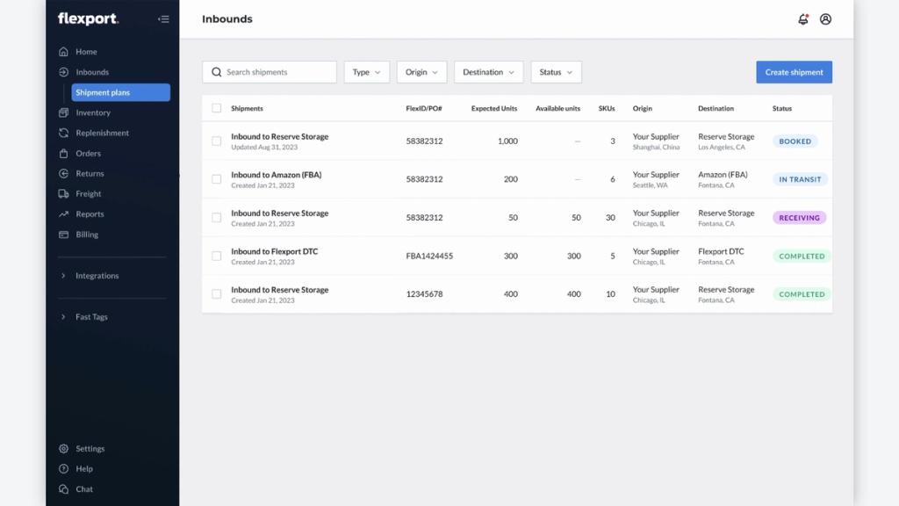Click the Replenishment cycle icon
Screen dimensions: 899x506
[63, 133]
